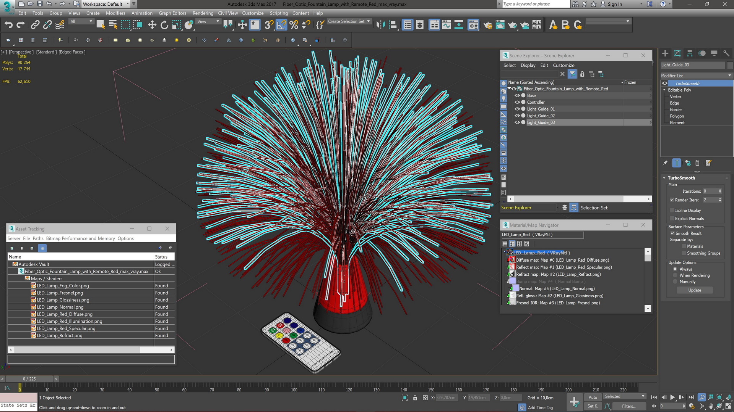Uncheck the Smooth Result checkbox
The height and width of the screenshot is (412, 734).
click(672, 233)
